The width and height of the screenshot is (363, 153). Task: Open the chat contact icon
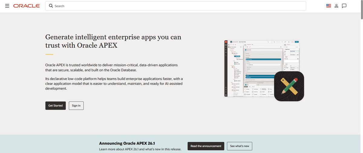tap(344, 6)
